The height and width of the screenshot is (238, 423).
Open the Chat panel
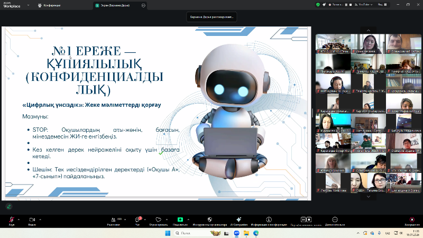(137, 219)
